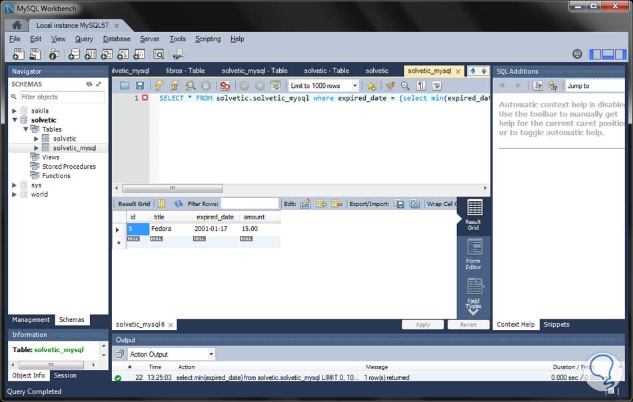Expand the solvetic table node
This screenshot has width=633, height=402.
coord(36,139)
